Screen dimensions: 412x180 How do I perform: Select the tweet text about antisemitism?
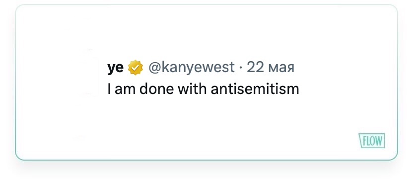[203, 89]
